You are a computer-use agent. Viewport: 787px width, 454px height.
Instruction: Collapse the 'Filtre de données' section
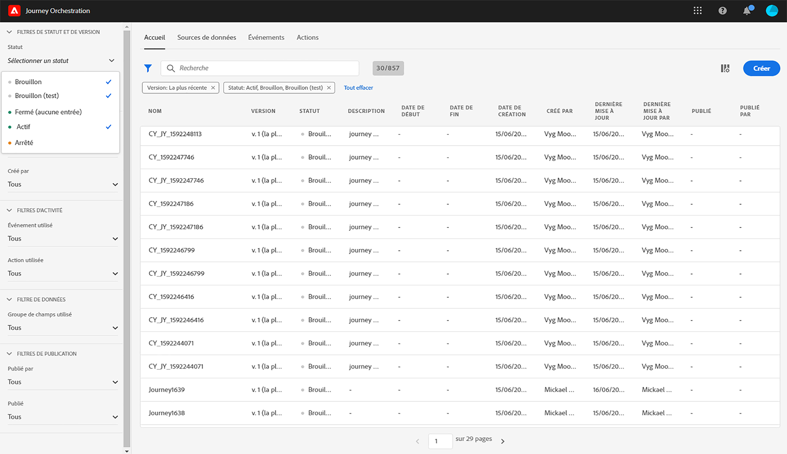tap(9, 300)
